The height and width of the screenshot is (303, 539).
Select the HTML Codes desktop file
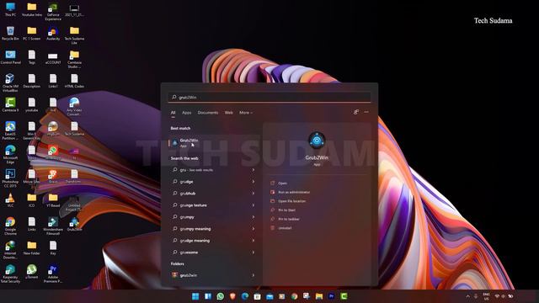click(74, 81)
